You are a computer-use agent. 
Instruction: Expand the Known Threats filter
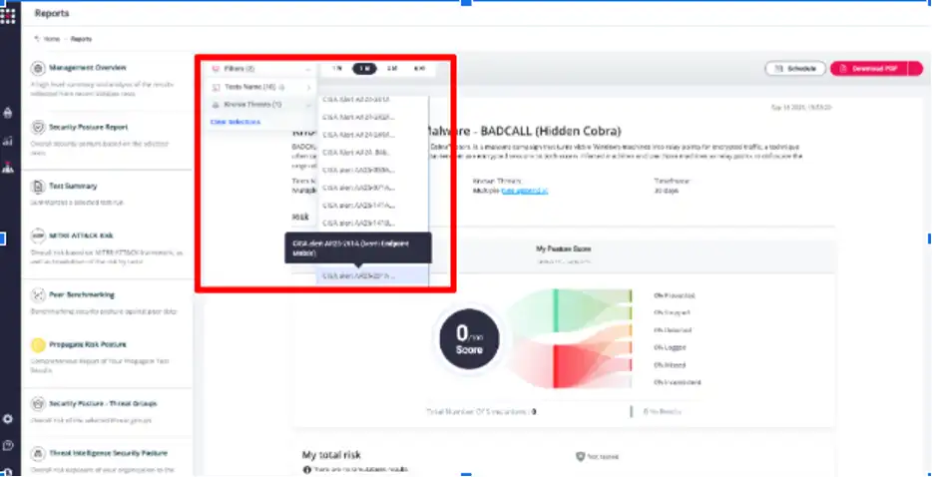[261, 105]
